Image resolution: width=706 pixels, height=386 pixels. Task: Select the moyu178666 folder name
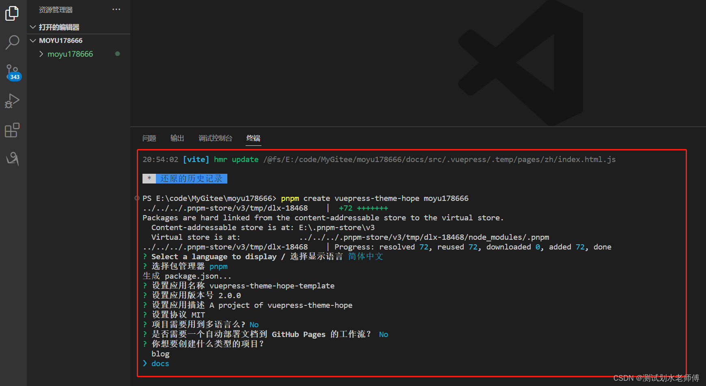[x=70, y=54]
